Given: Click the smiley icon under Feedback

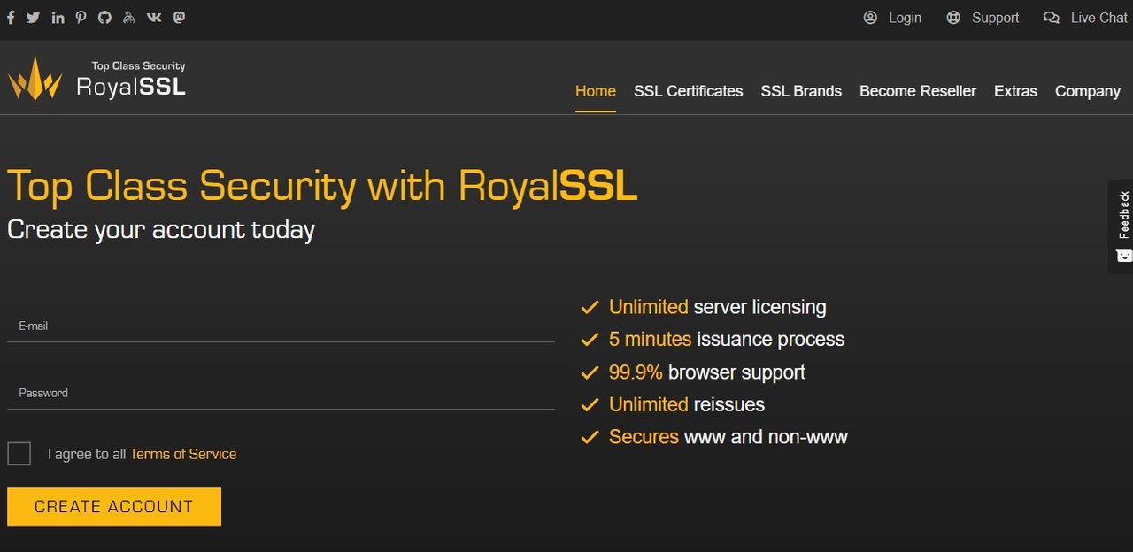Looking at the screenshot, I should tap(1124, 256).
